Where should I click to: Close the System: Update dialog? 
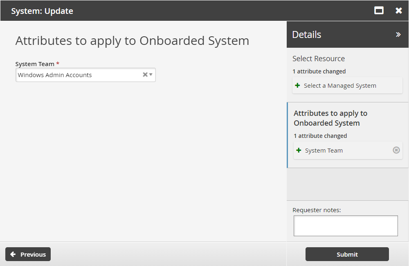pyautogui.click(x=399, y=11)
